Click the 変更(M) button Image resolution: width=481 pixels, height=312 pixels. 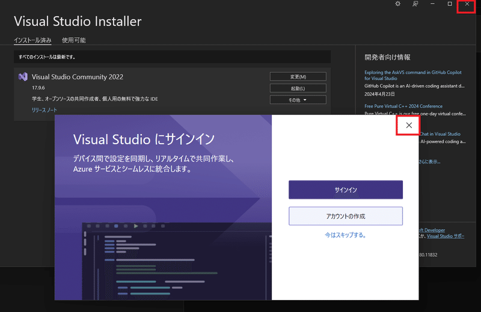click(x=298, y=77)
